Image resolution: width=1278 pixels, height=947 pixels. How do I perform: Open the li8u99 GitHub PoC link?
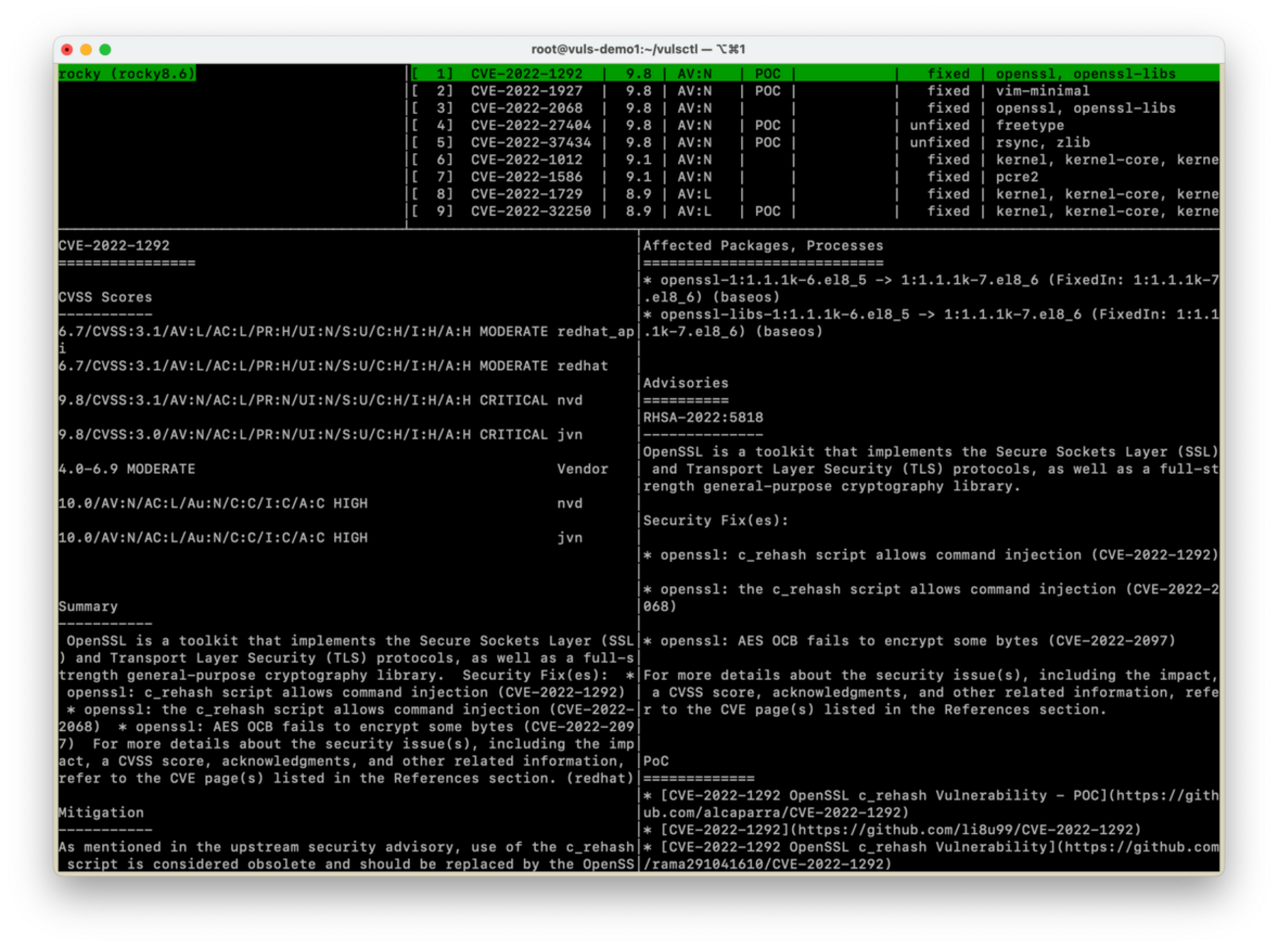(x=900, y=830)
